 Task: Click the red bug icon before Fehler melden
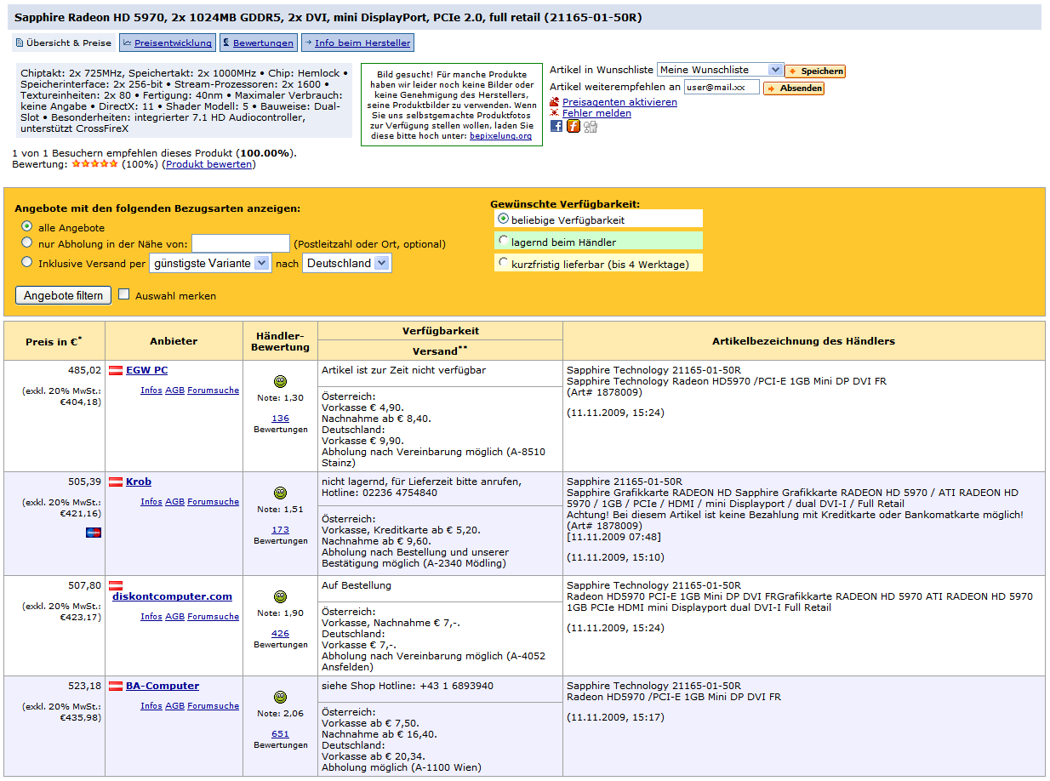555,113
